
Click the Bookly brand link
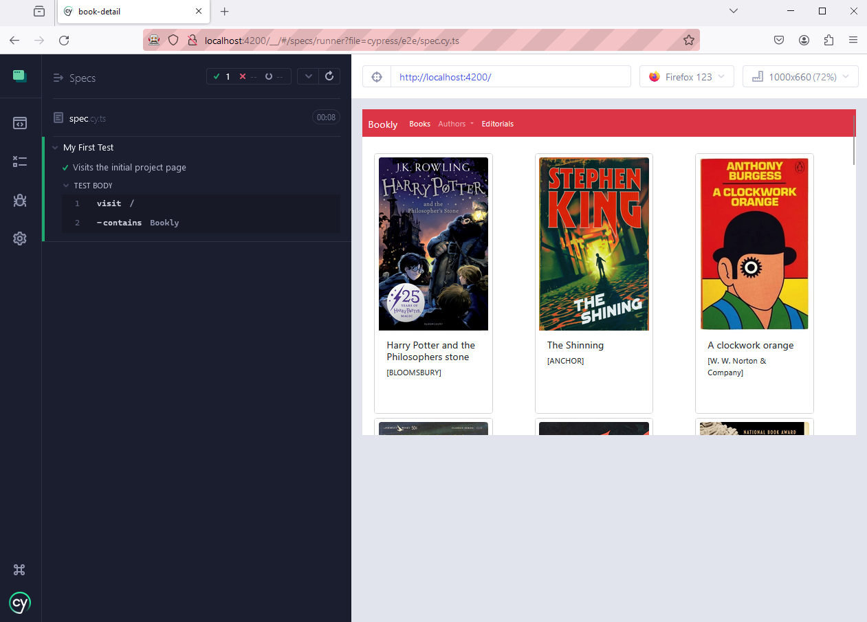click(383, 124)
